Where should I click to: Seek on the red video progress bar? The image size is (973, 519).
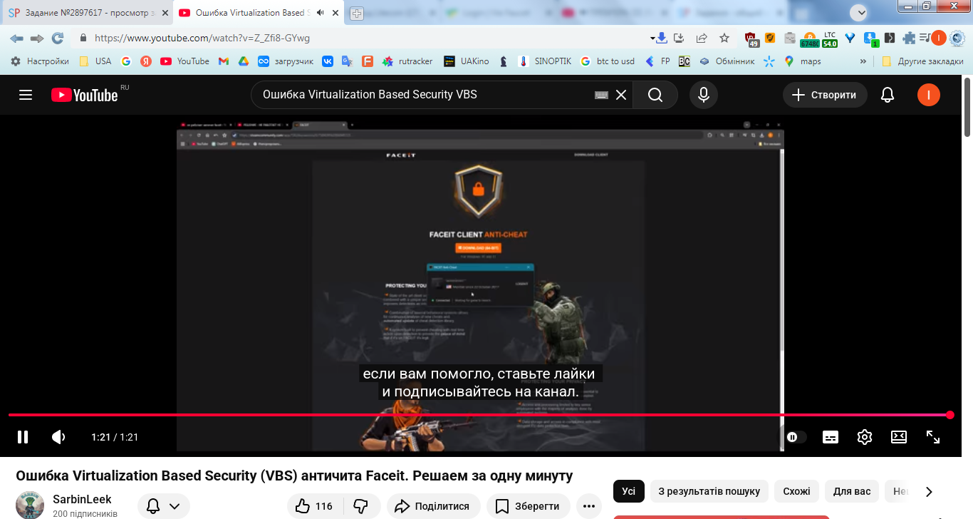coord(479,414)
